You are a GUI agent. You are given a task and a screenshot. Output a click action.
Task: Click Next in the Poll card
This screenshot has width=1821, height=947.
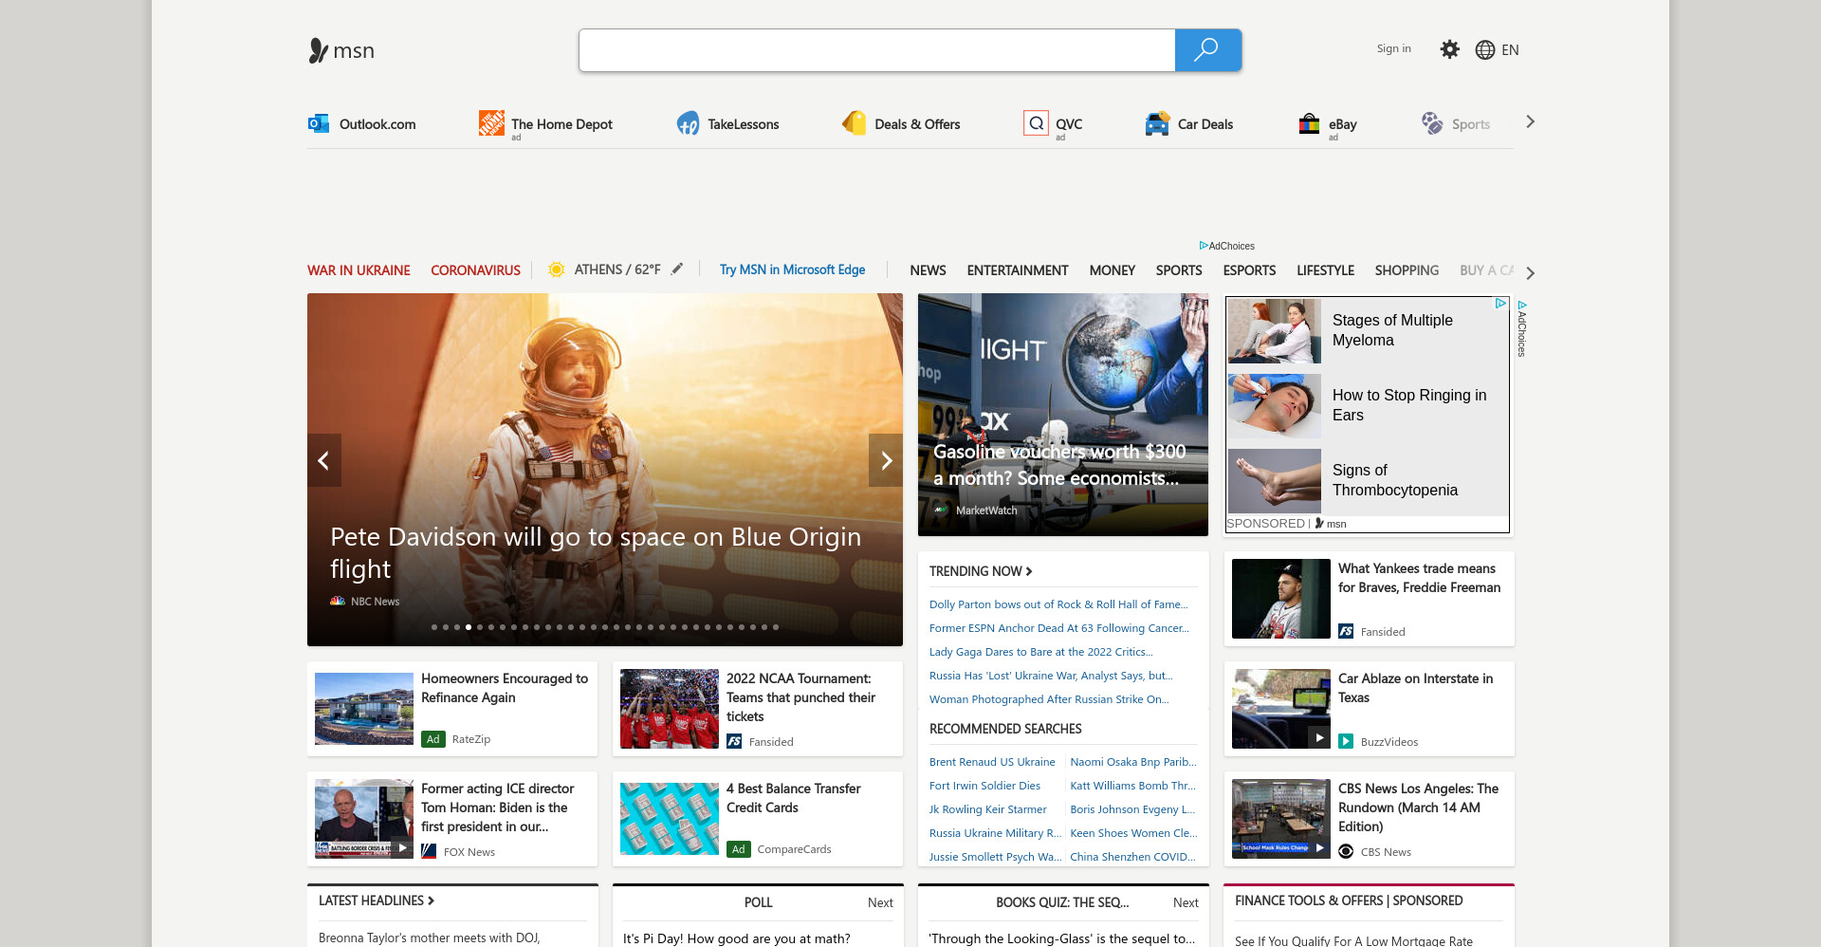[880, 902]
